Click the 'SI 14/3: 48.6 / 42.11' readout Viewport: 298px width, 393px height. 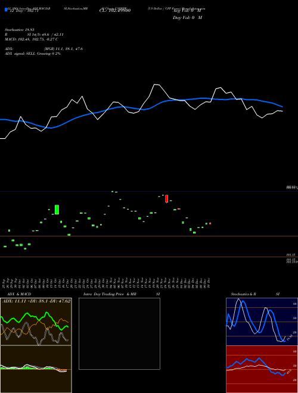coord(45,35)
